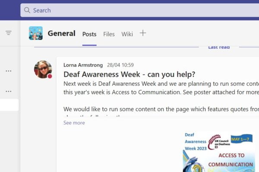
Task: Select the highlighted channel in left sidebar
Action: point(9,105)
